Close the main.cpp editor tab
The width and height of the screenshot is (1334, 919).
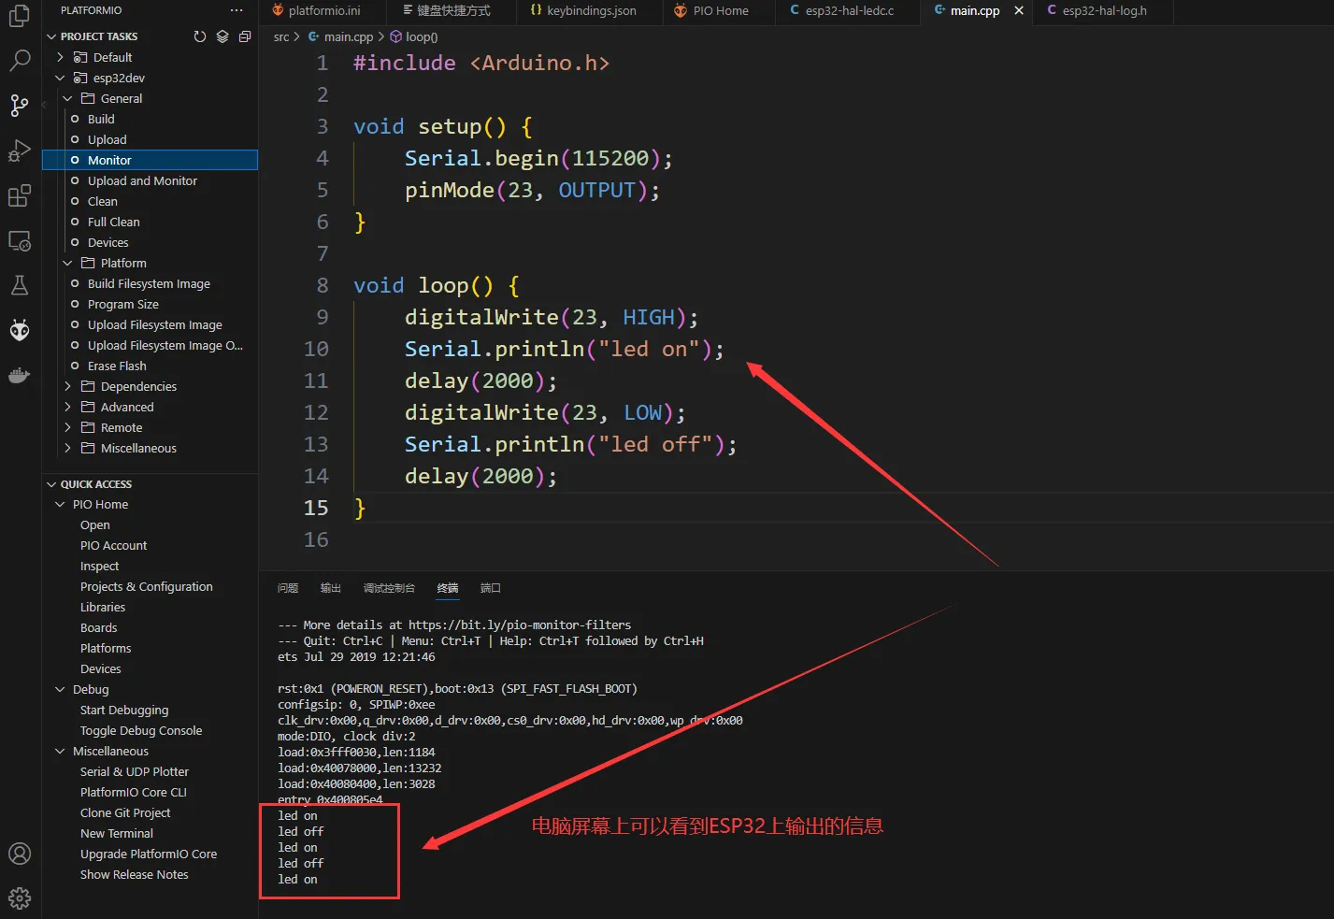tap(1019, 10)
